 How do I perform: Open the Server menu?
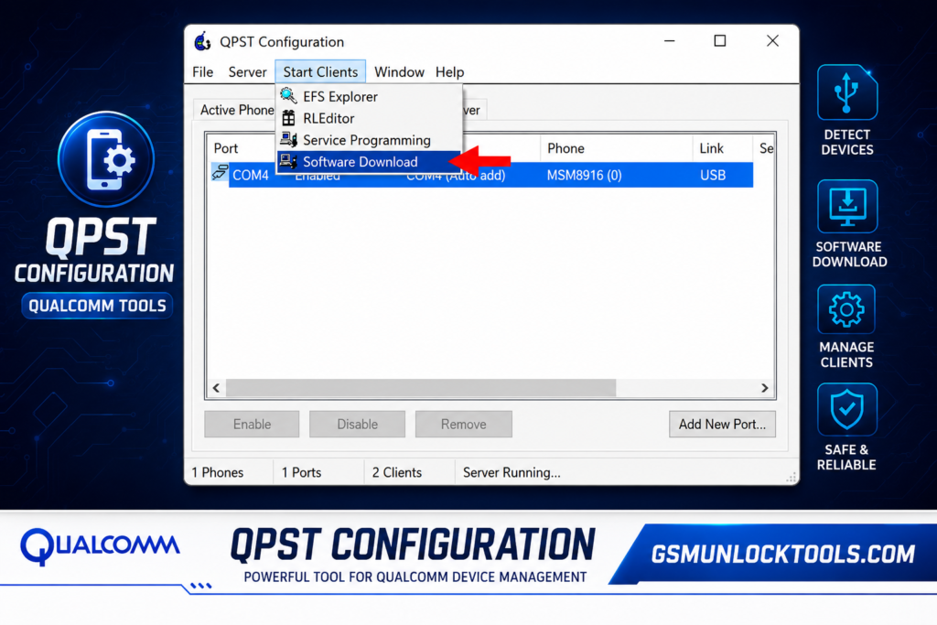[x=247, y=72]
